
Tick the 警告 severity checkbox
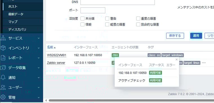107,18
